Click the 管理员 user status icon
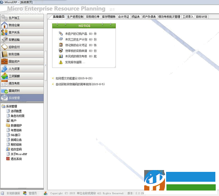 (25, 193)
